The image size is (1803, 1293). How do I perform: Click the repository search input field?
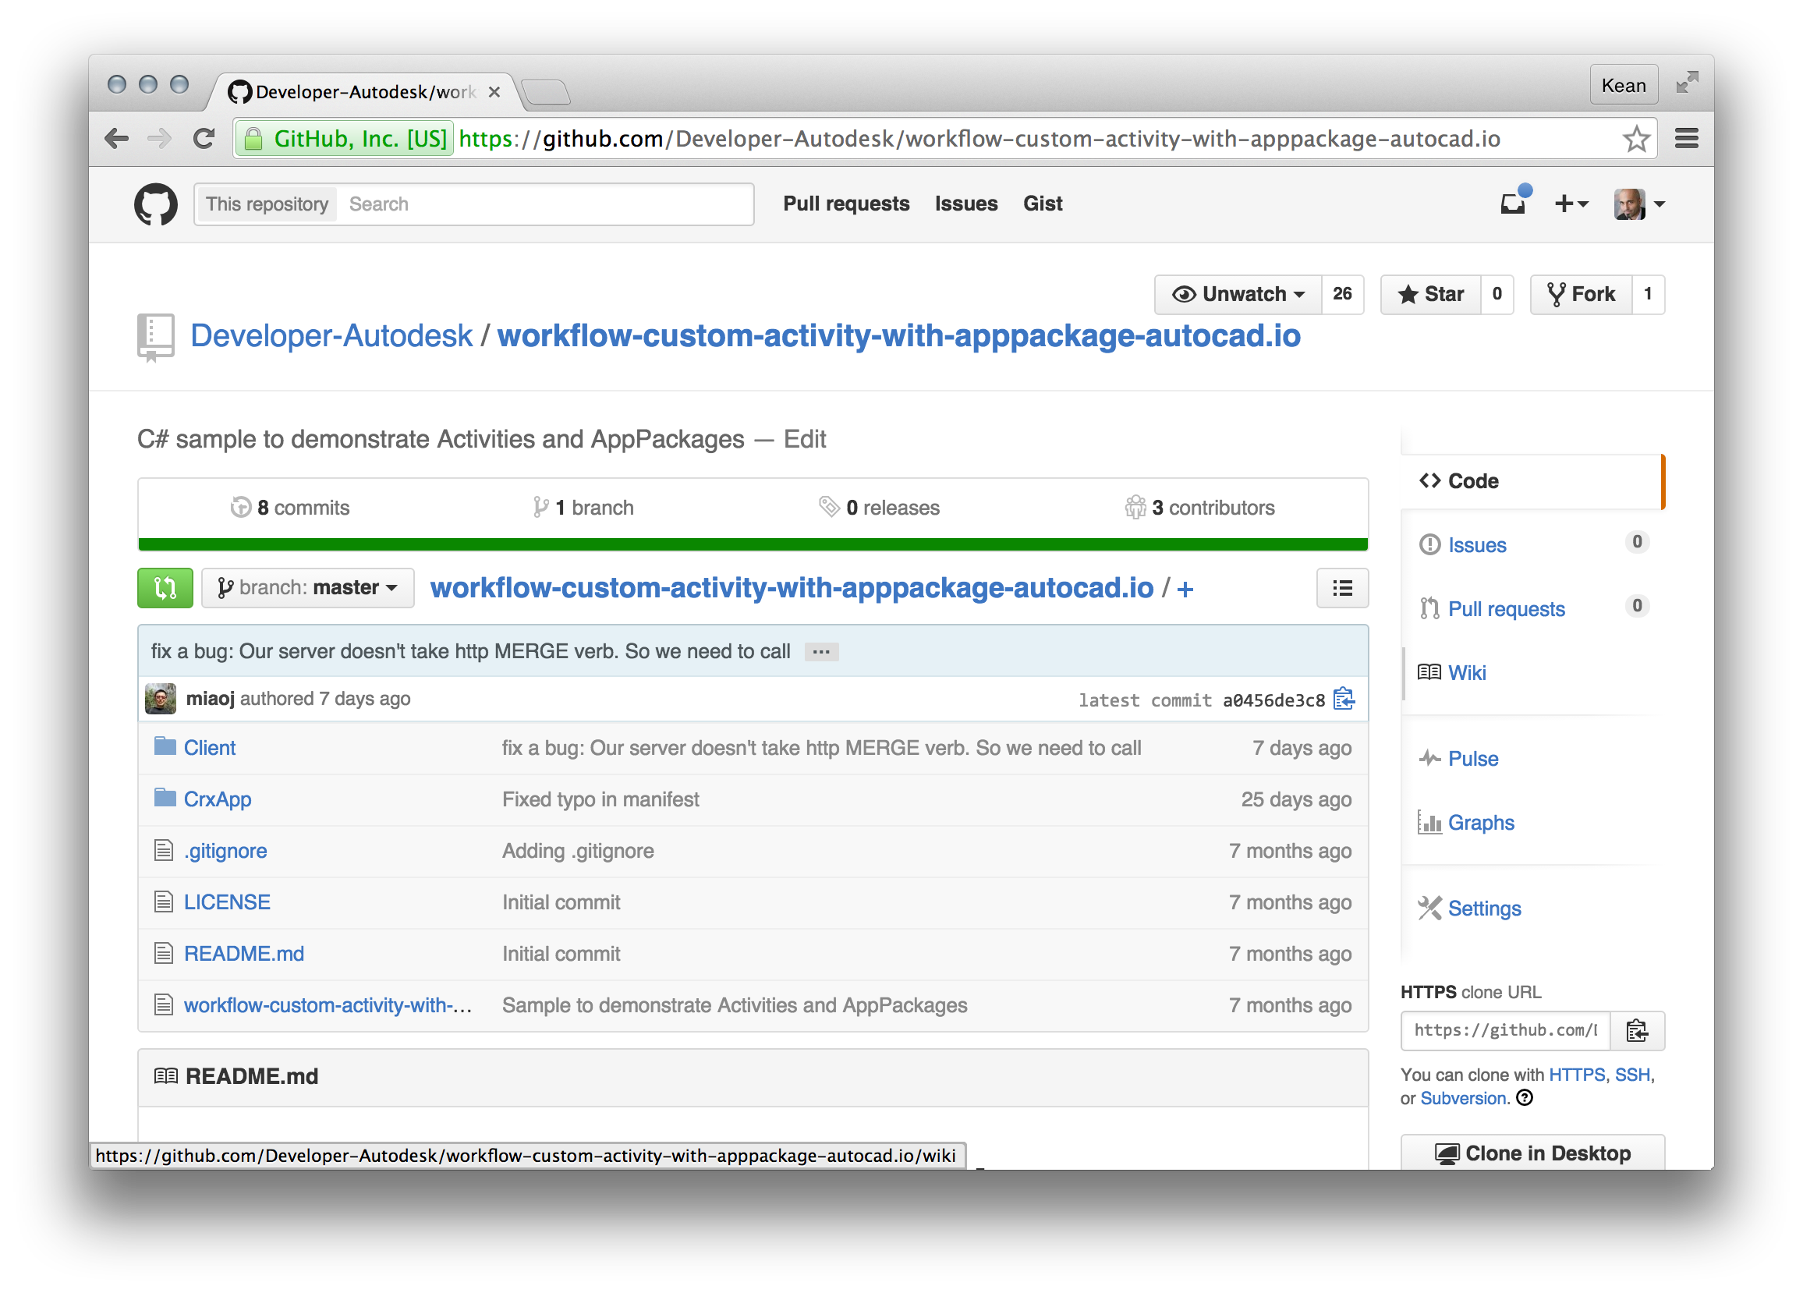(x=545, y=204)
